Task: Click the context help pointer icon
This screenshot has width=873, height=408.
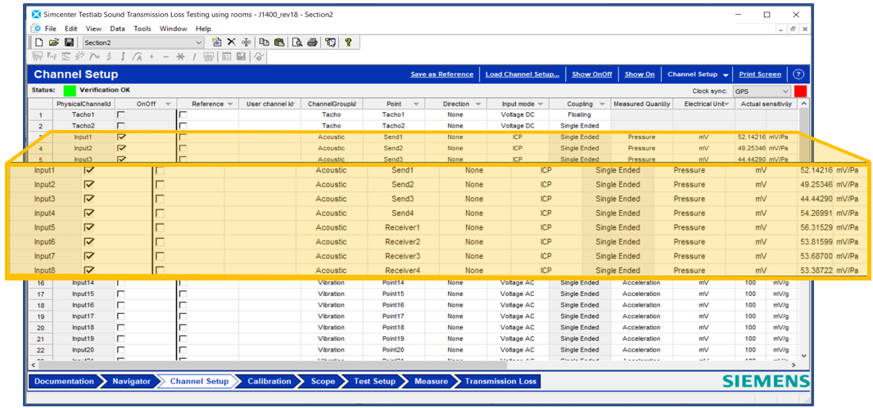Action: pyautogui.click(x=331, y=43)
